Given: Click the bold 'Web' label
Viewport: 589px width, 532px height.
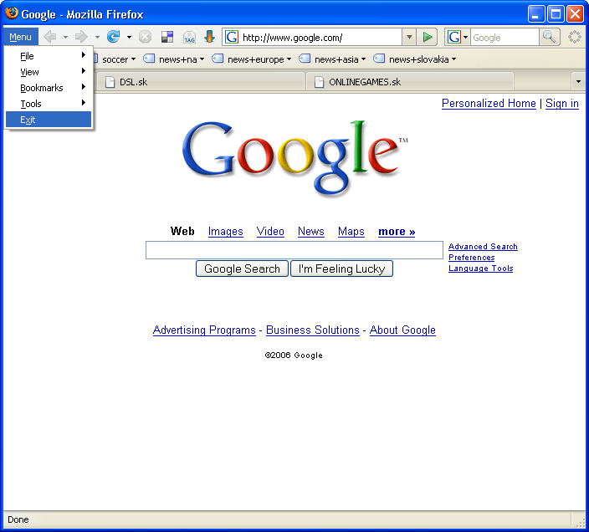Looking at the screenshot, I should click(182, 231).
